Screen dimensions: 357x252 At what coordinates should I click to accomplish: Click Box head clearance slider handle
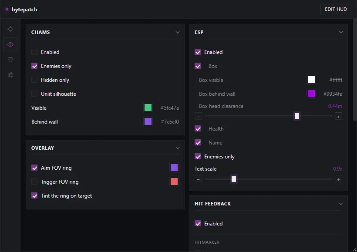(297, 116)
